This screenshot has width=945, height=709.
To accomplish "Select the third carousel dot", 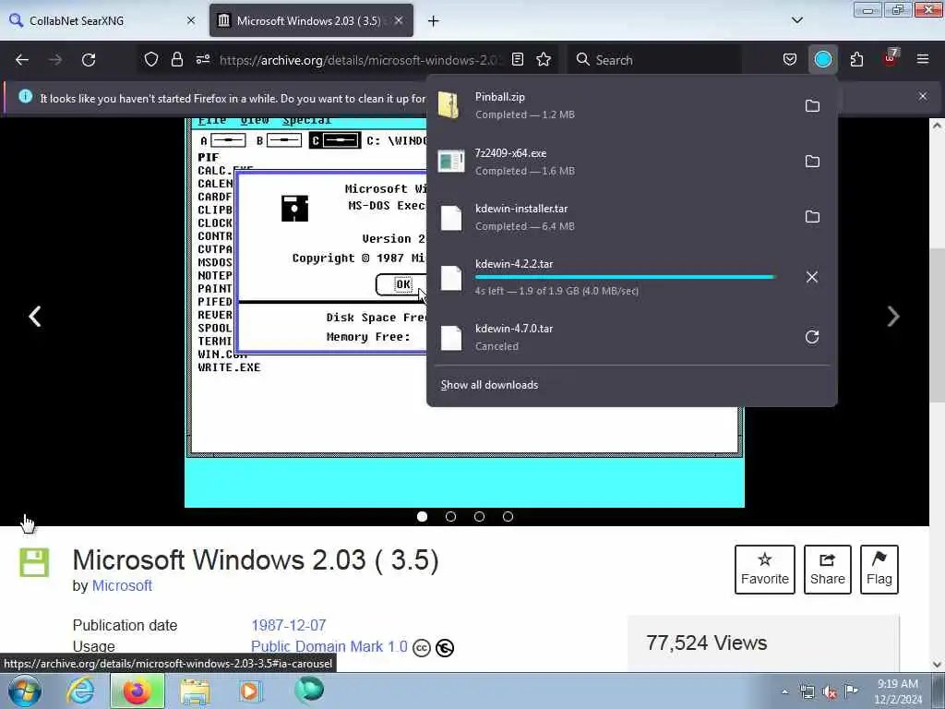I will 479,517.
